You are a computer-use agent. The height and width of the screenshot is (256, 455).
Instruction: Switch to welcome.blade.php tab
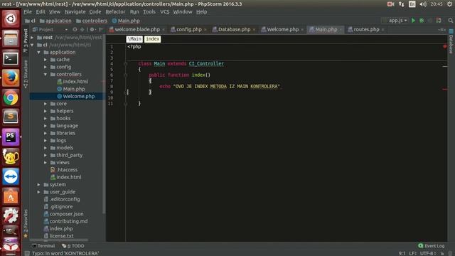pyautogui.click(x=137, y=30)
